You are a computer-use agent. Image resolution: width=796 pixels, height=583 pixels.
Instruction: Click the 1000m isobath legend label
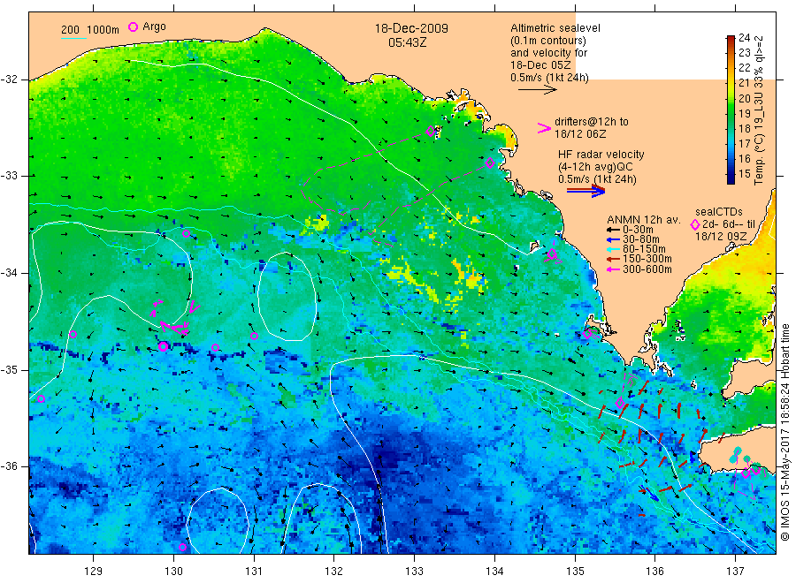pyautogui.click(x=103, y=30)
